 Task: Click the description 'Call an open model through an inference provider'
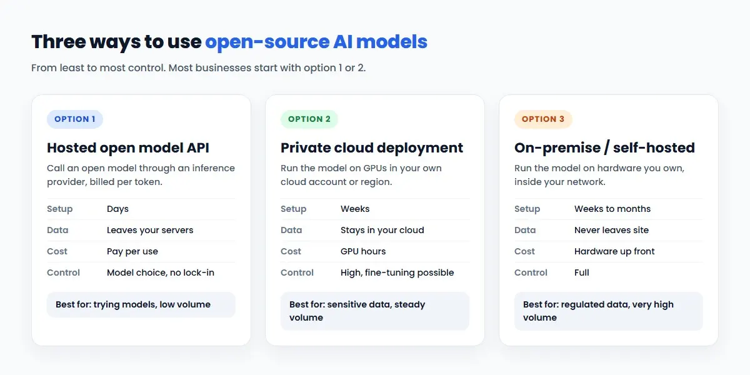pyautogui.click(x=141, y=175)
